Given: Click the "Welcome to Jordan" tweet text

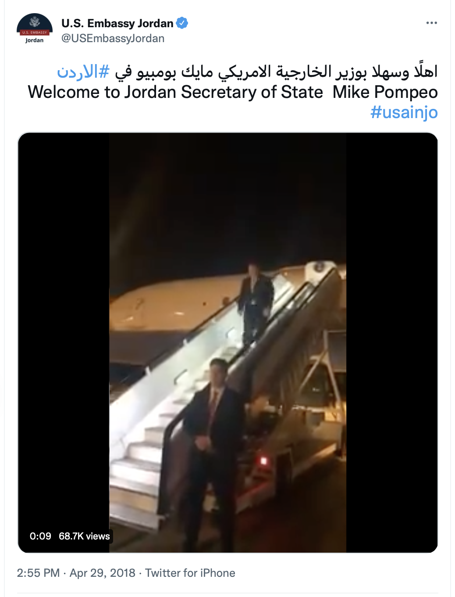Looking at the screenshot, I should click(175, 92).
